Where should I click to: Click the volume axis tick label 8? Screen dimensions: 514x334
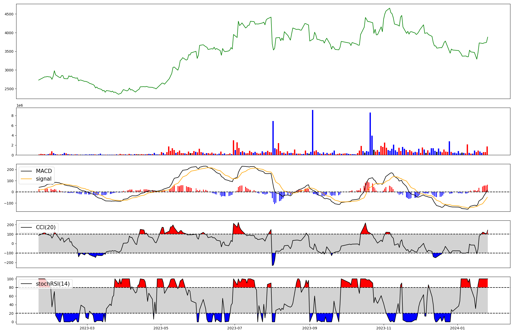(x=12, y=116)
